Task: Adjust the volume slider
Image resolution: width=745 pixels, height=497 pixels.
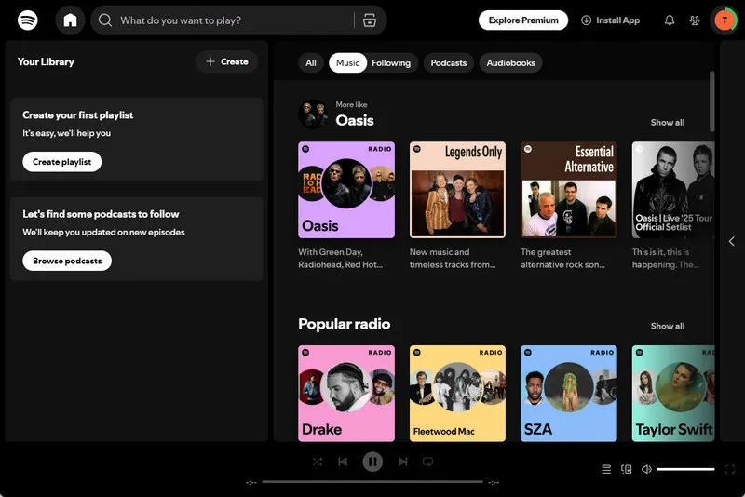Action: coord(685,469)
